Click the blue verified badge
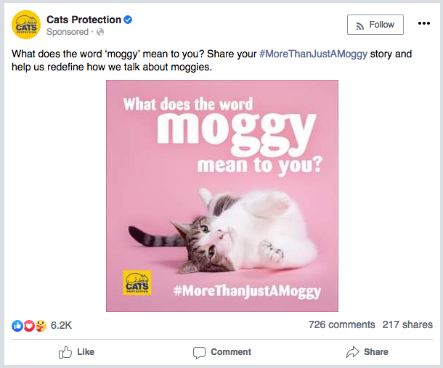This screenshot has width=443, height=368. (128, 20)
